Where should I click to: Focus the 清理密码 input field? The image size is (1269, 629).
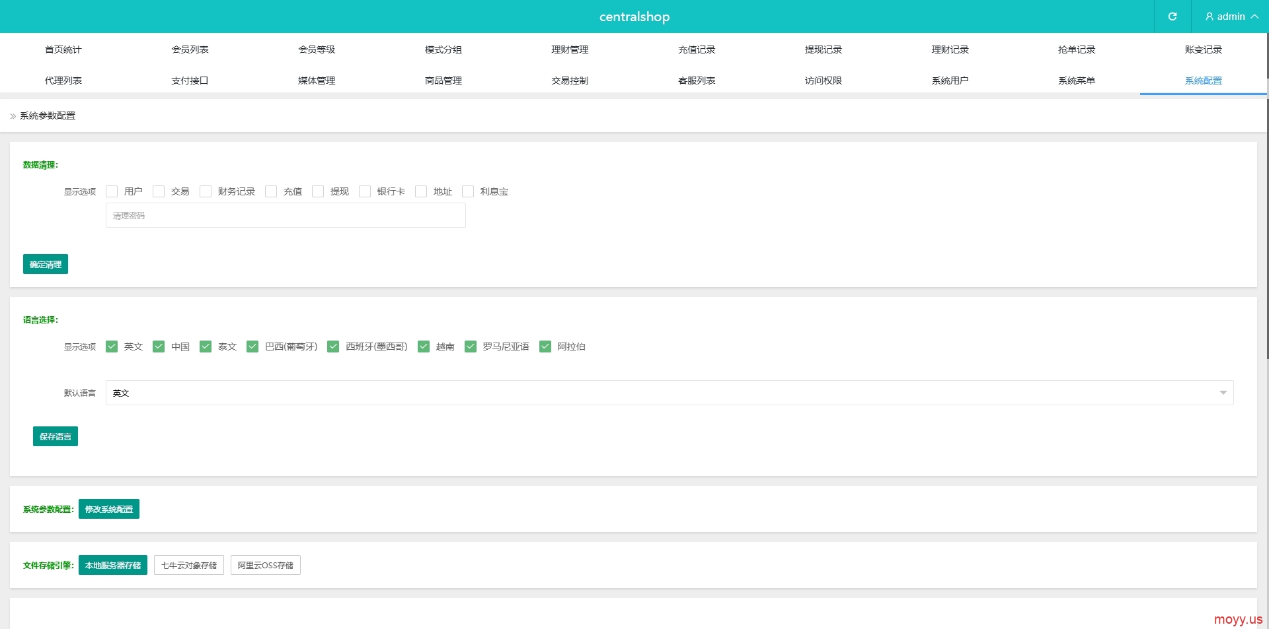point(286,215)
